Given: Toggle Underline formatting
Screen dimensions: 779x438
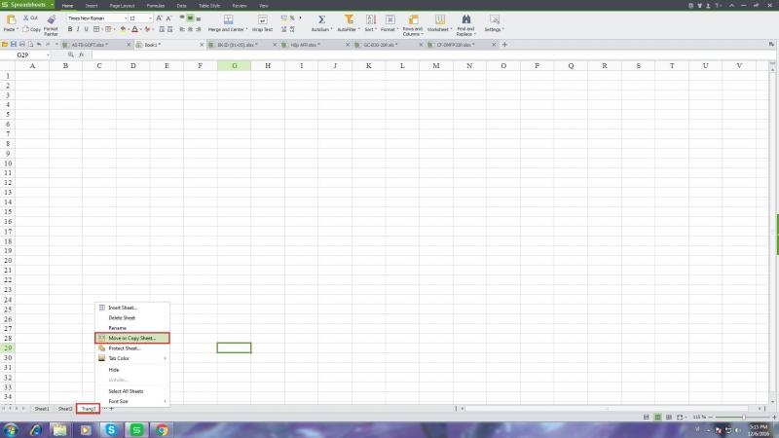Looking at the screenshot, I should pyautogui.click(x=89, y=29).
